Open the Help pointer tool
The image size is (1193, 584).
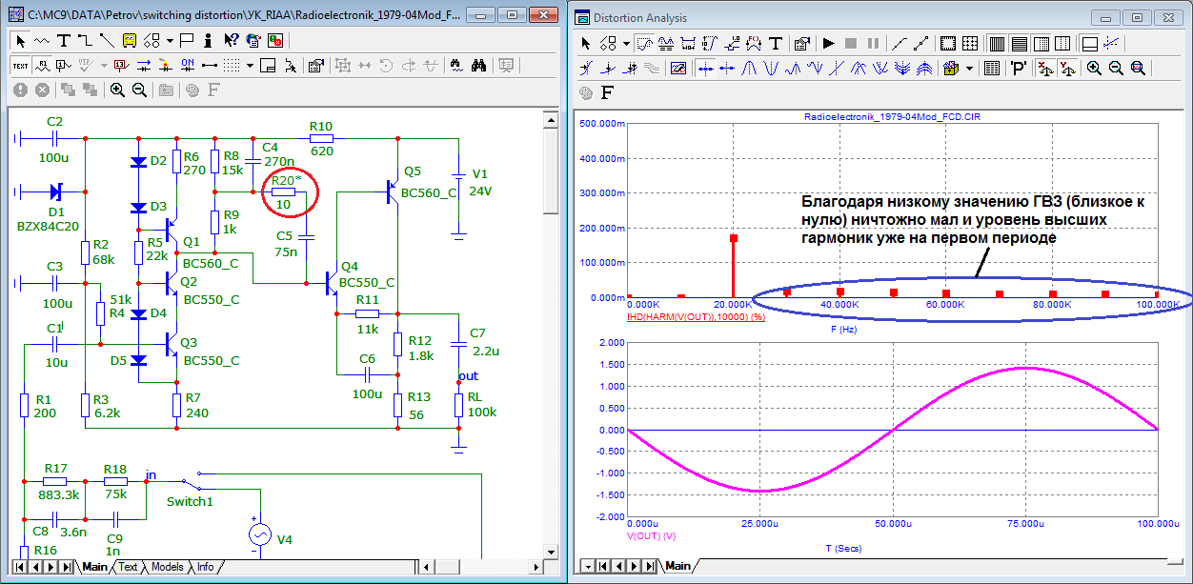(232, 40)
